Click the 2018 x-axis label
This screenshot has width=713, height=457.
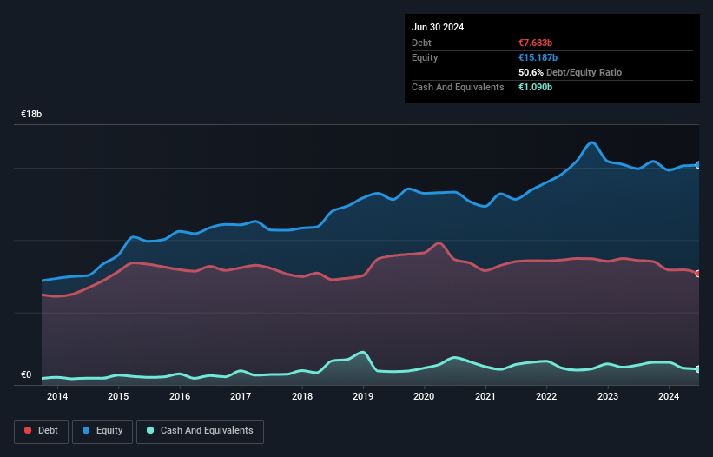pos(302,396)
